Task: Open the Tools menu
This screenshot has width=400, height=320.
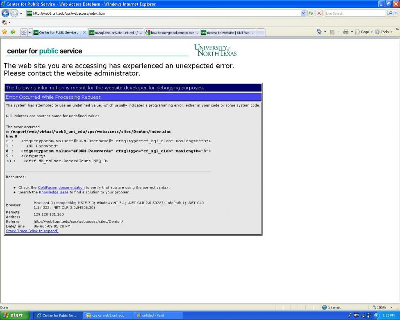Action: pyautogui.click(x=384, y=32)
